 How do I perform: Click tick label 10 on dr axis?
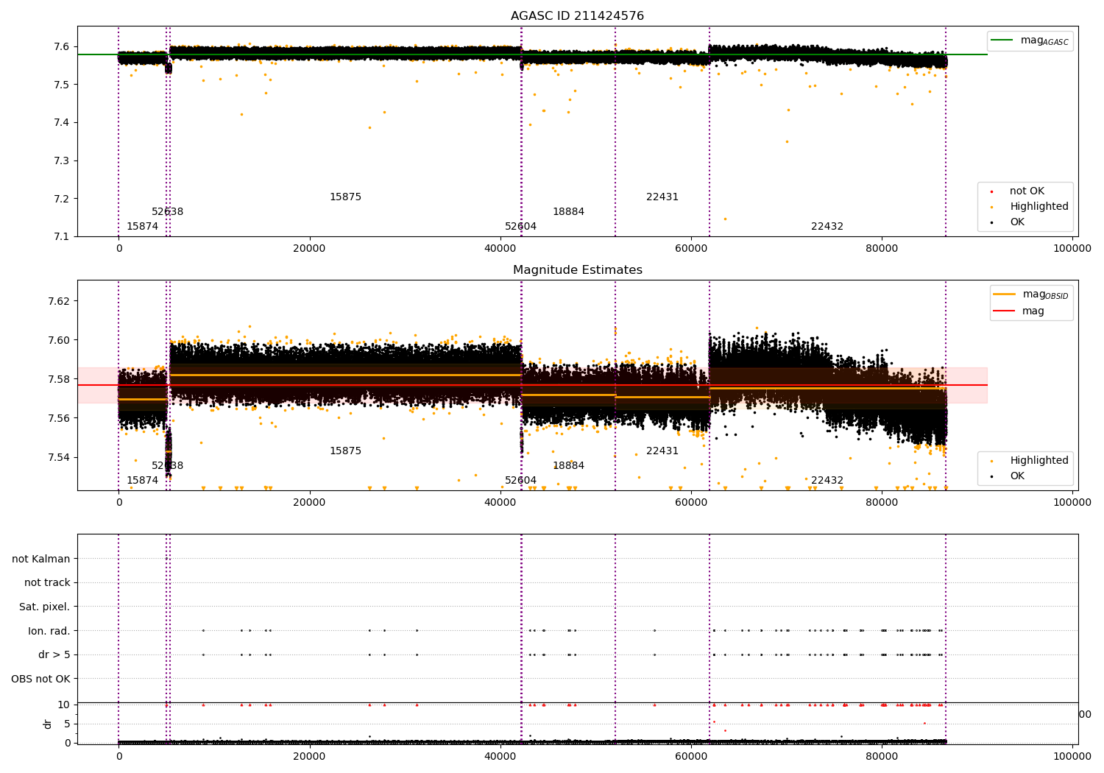(64, 705)
